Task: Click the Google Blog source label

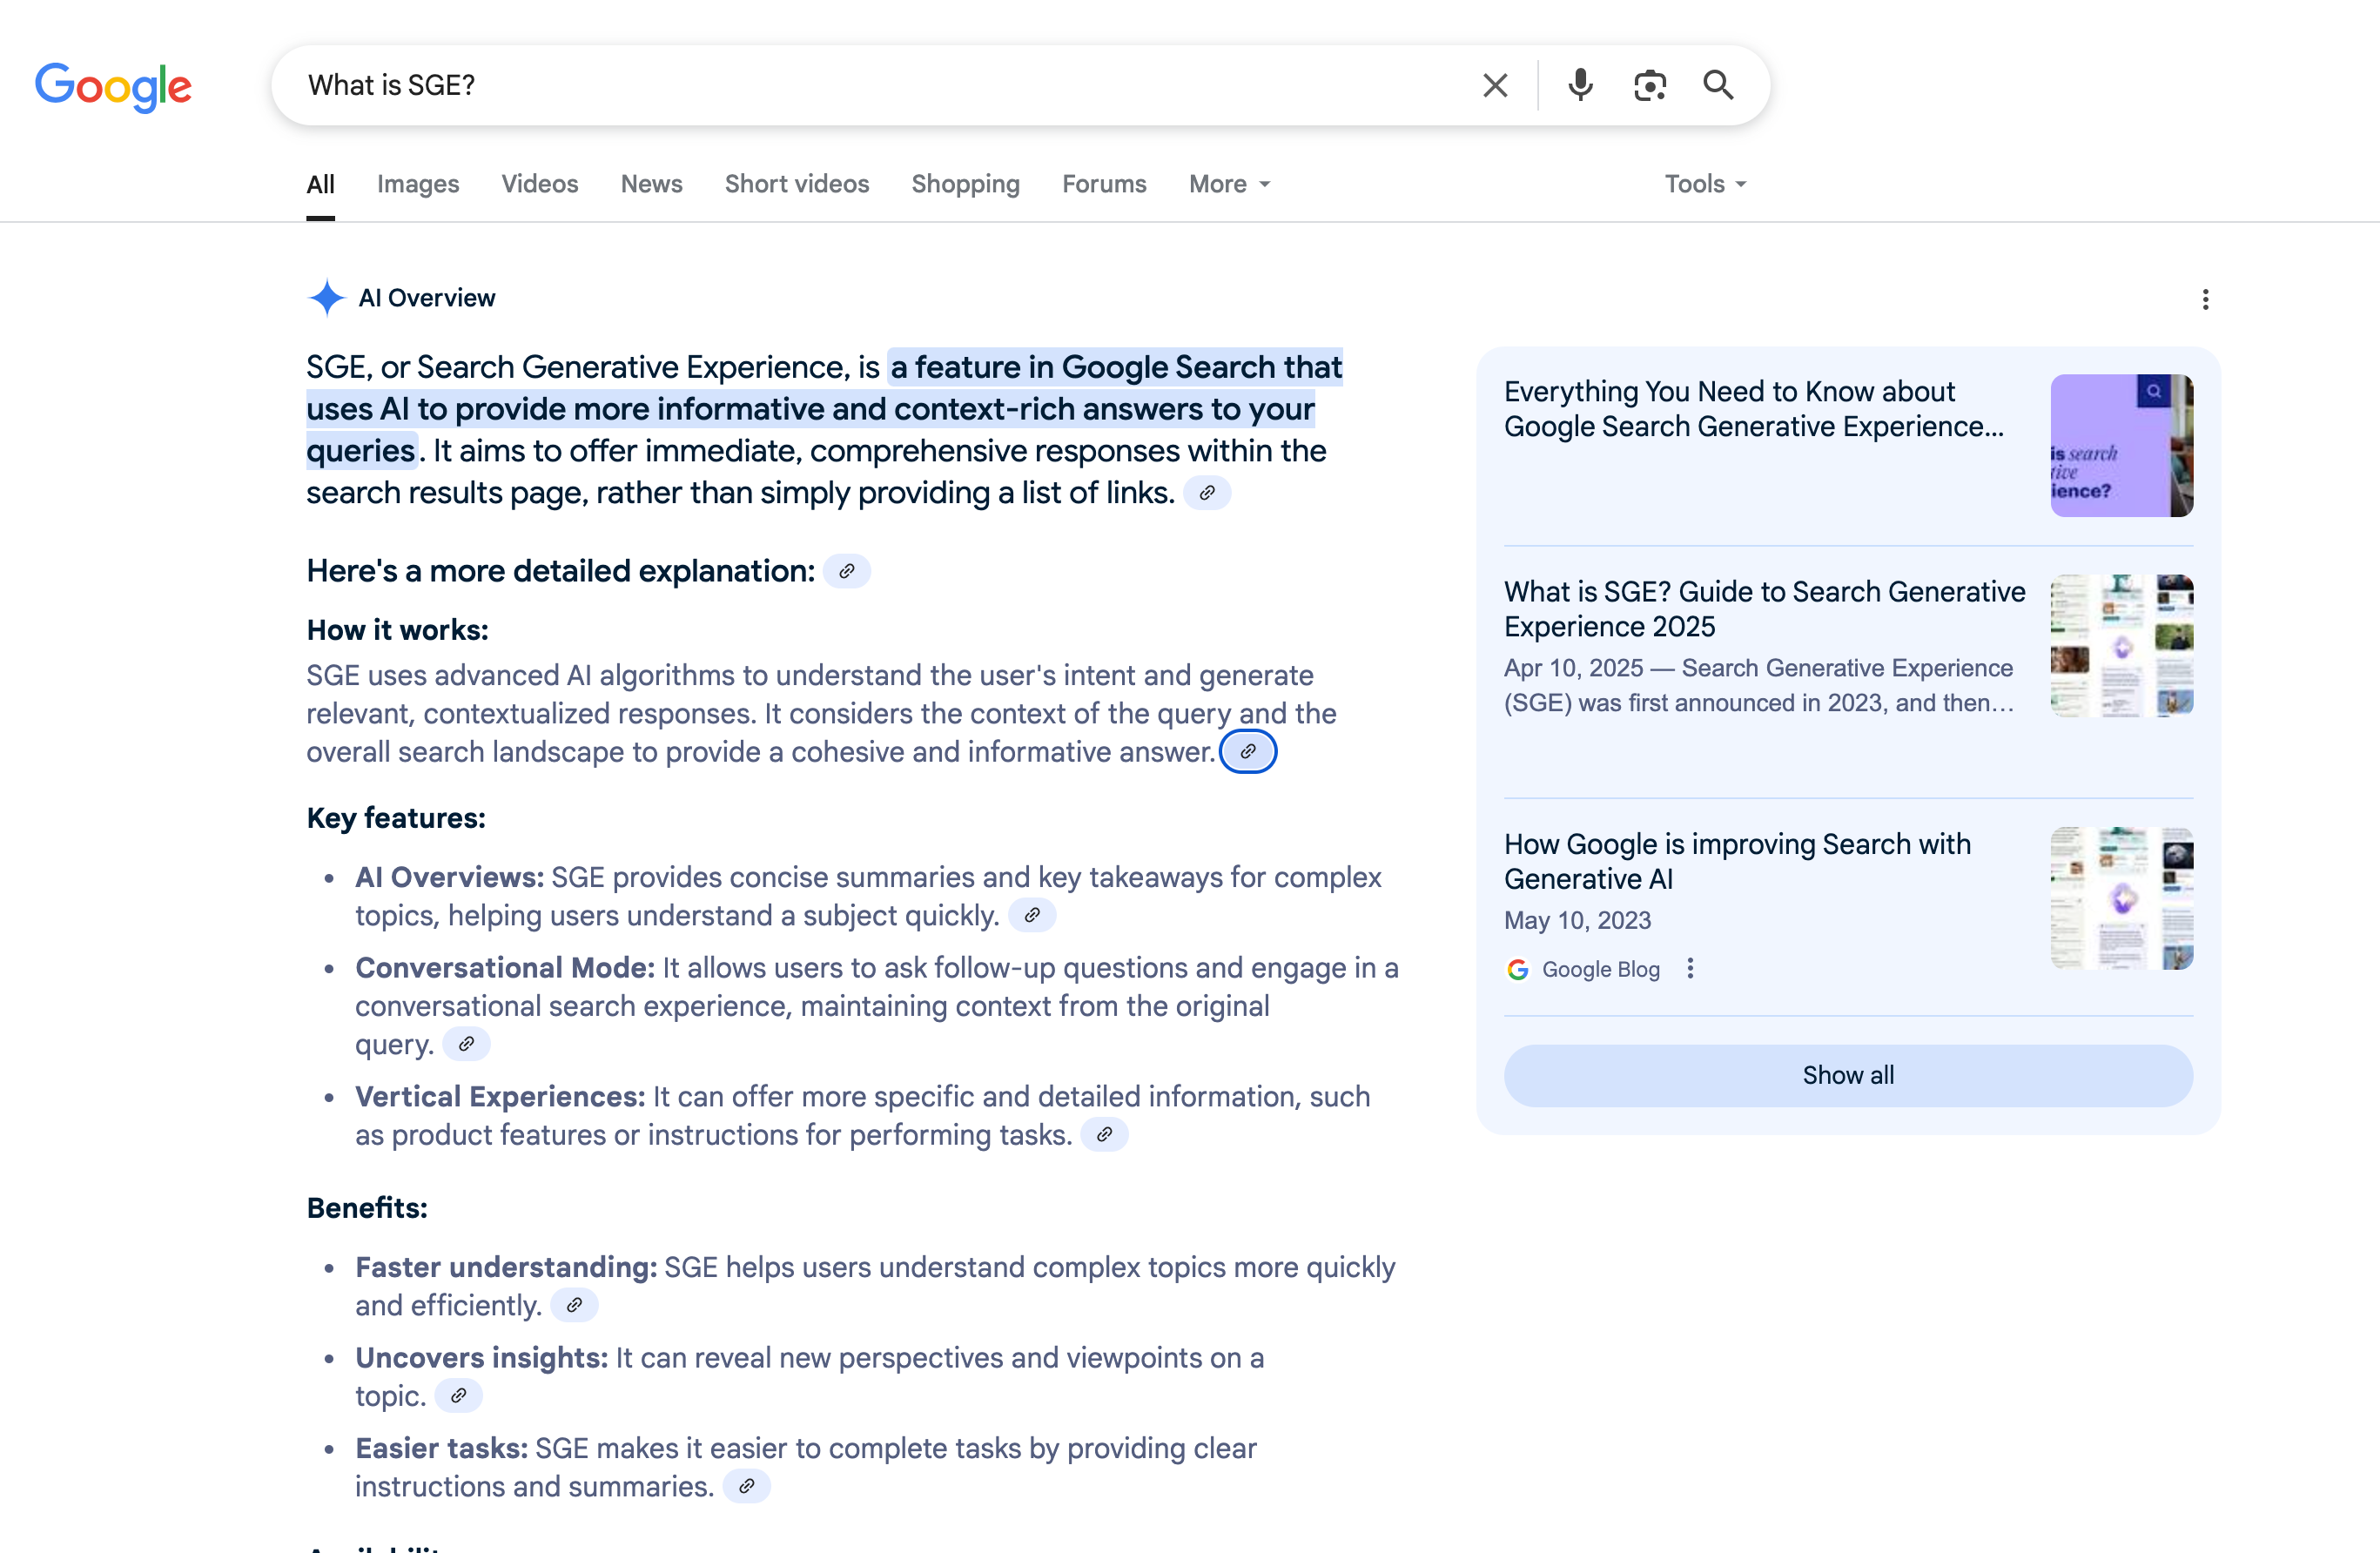Action: (1600, 969)
